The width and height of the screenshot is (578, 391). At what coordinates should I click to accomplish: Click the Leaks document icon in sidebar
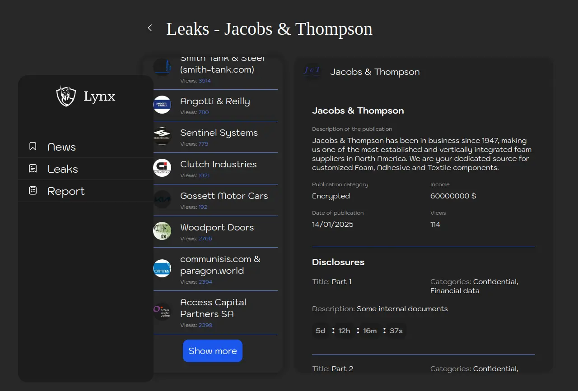pyautogui.click(x=33, y=169)
